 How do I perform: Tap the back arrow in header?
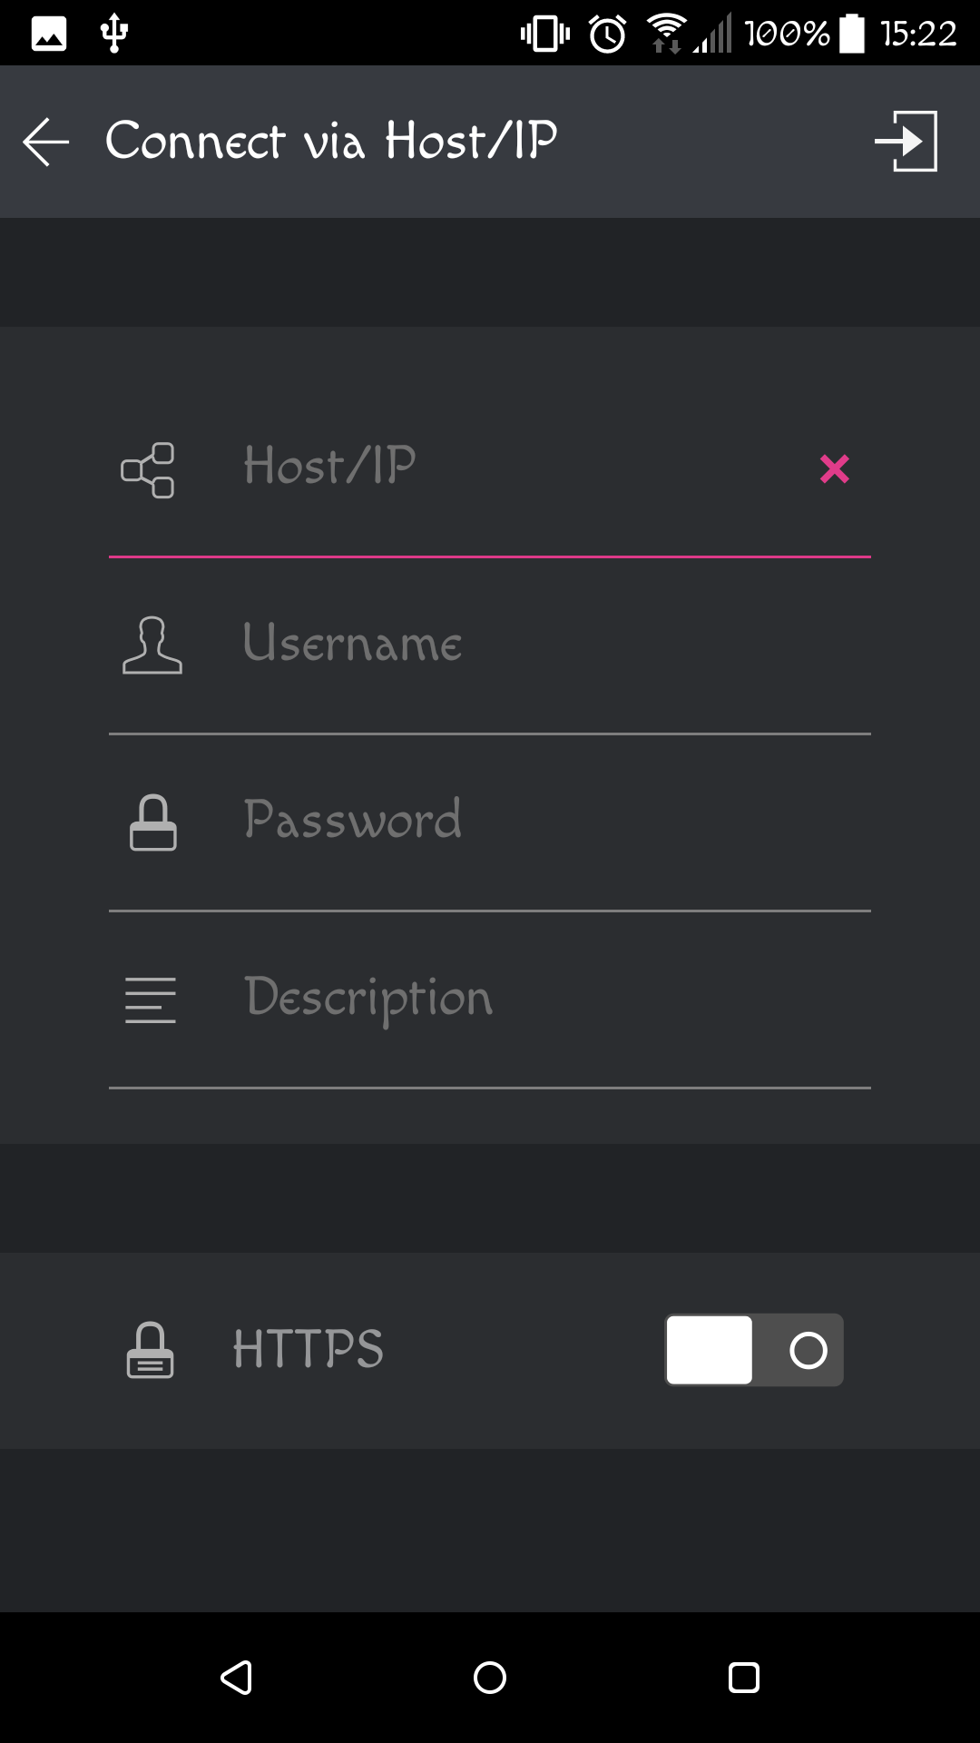46,142
